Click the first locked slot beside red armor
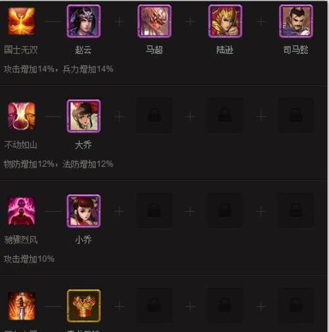329x332 pixels. 155,306
